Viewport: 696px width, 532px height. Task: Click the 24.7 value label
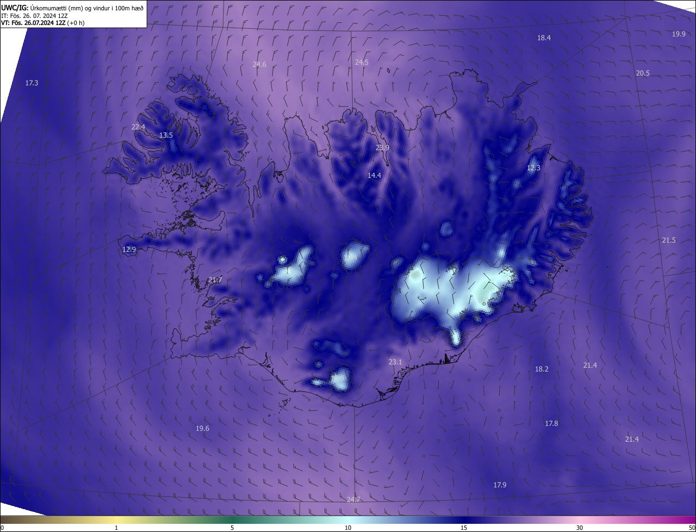click(x=353, y=499)
